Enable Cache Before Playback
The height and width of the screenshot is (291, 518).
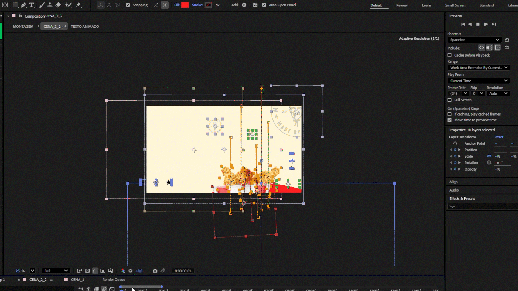[x=449, y=55]
